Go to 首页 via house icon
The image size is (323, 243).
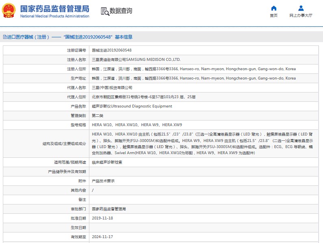click(273, 8)
